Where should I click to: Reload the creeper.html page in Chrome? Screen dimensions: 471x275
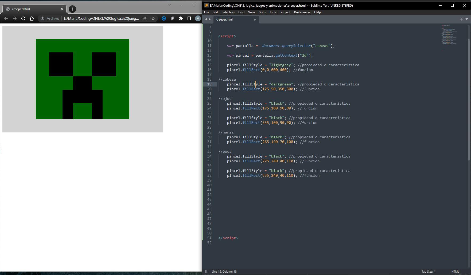tap(23, 18)
